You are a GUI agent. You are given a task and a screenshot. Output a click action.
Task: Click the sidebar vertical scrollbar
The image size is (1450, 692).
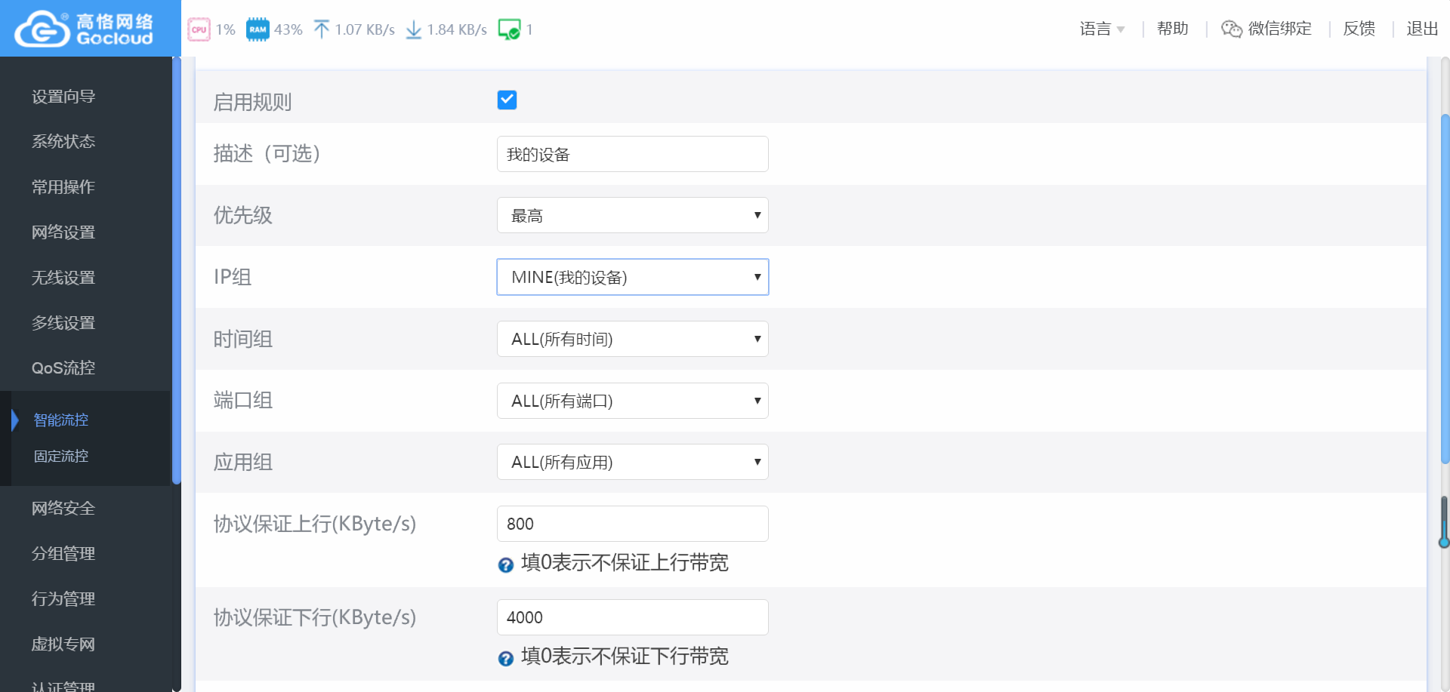(177, 272)
